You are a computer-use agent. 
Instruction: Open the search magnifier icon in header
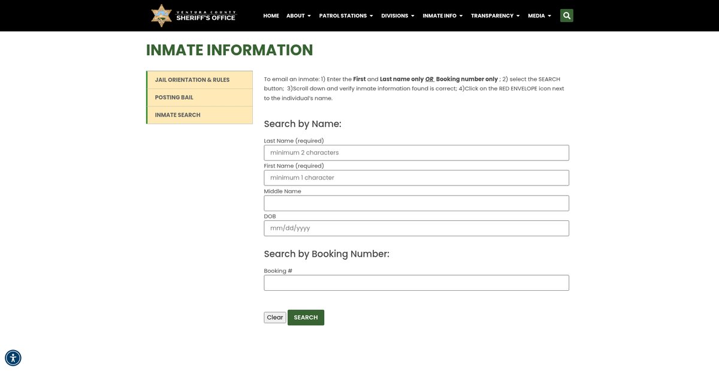pyautogui.click(x=566, y=16)
